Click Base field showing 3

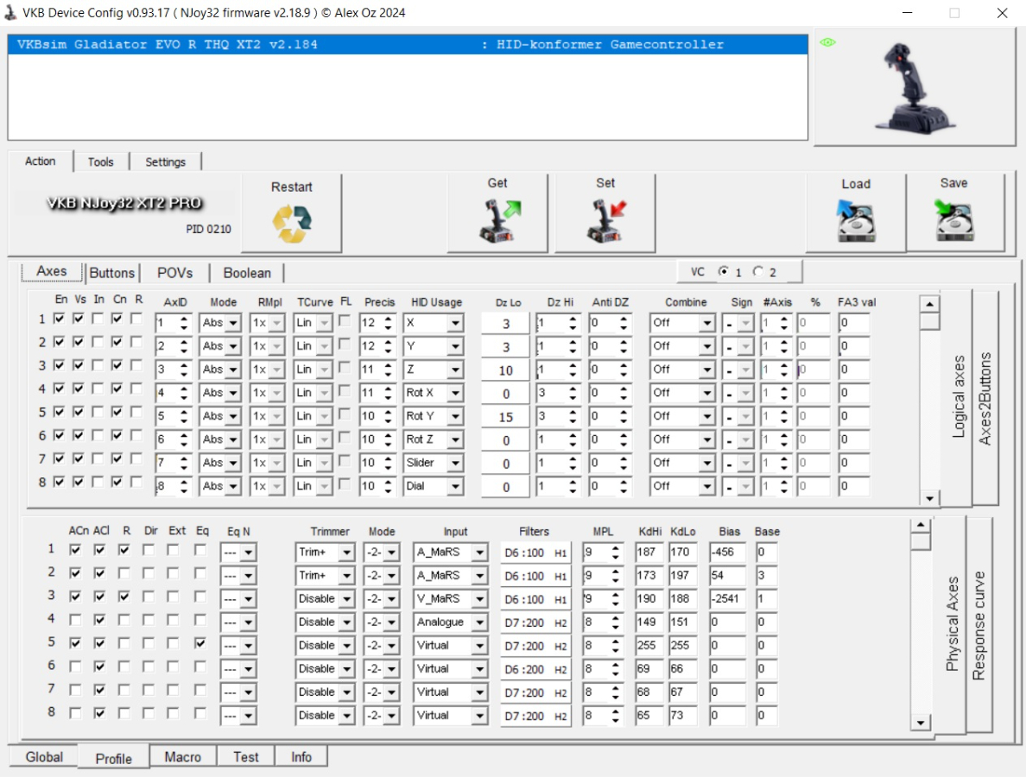click(766, 576)
